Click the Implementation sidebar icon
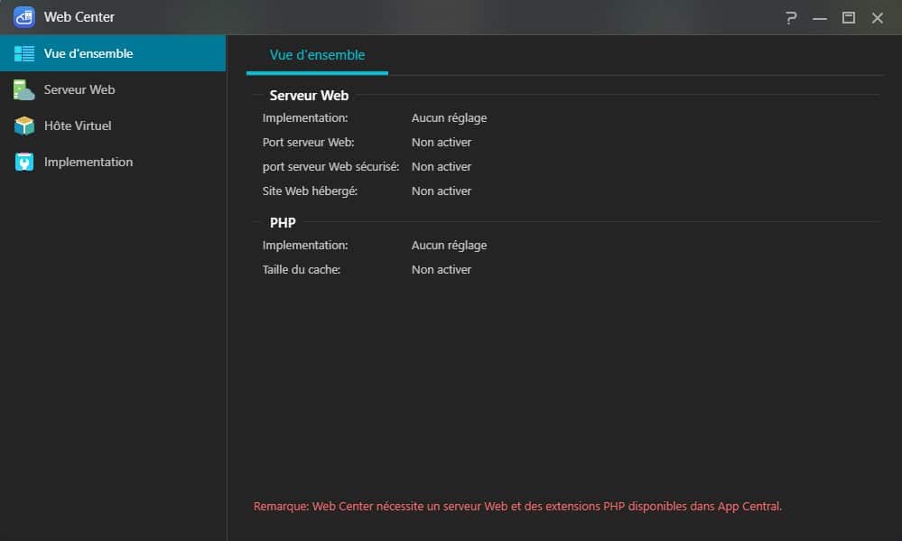Viewport: 902px width, 541px height. [24, 162]
